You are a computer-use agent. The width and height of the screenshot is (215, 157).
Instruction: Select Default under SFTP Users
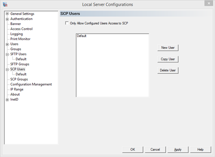(x=21, y=59)
